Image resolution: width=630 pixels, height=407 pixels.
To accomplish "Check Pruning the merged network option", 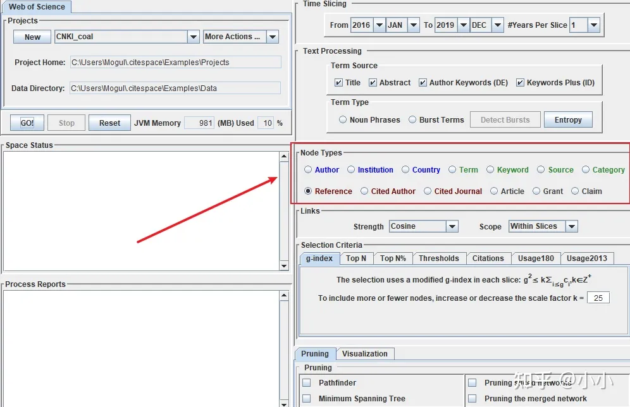I will [x=472, y=398].
